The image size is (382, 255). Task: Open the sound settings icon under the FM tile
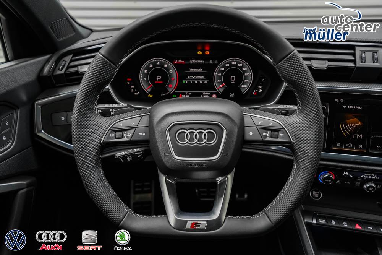point(338,145)
